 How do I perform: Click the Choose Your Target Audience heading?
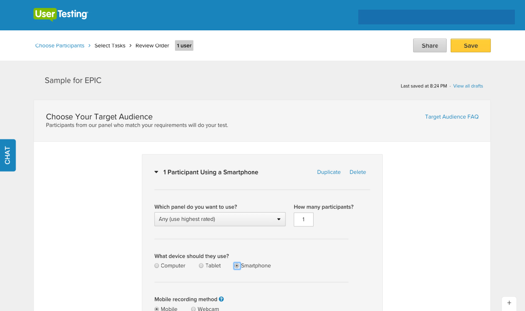click(99, 117)
